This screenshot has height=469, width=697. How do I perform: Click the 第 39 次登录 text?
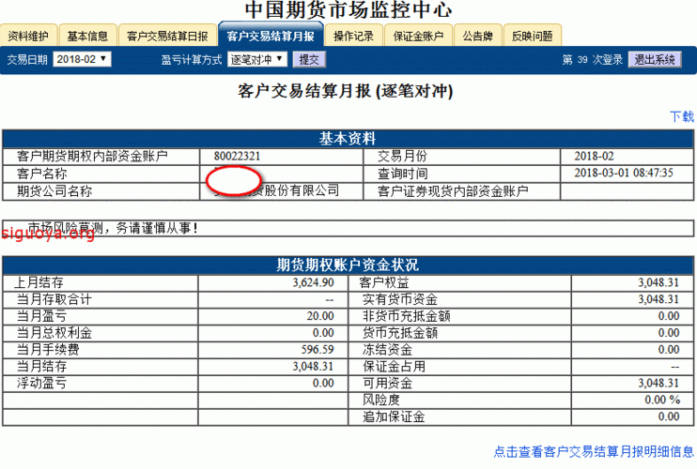[x=592, y=59]
